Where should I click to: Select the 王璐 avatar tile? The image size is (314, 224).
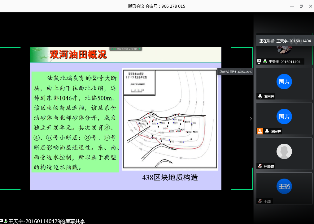coord(284,187)
